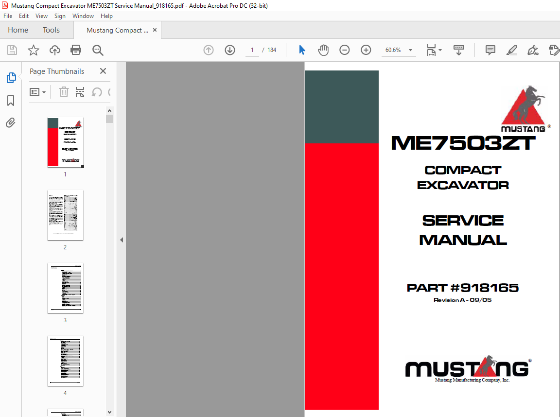Switch to the Tools tab

point(51,30)
